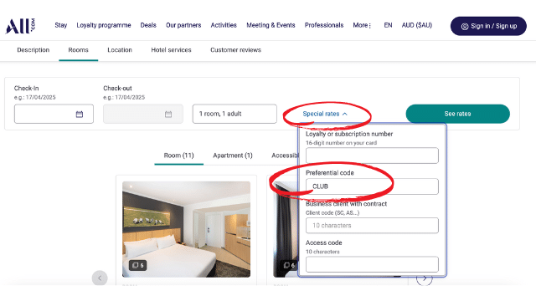Focus the Check-in date field
The image size is (536, 301).
pos(54,114)
